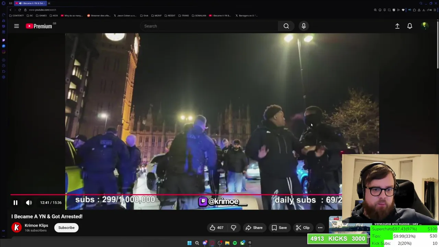Open YouTube notifications bell
Screen dimensions: 439x247
tap(410, 26)
